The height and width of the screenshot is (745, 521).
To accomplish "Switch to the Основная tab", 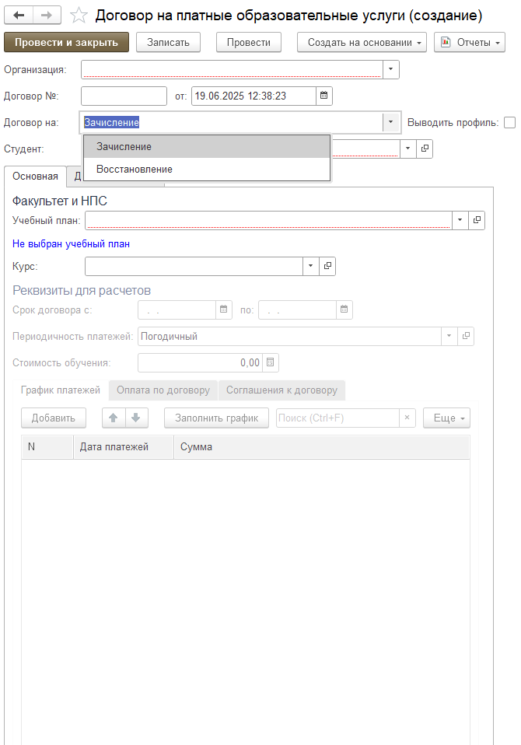I will tap(35, 176).
